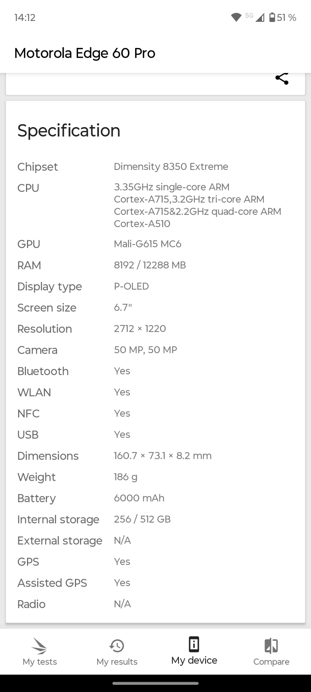Select the My device tab label

pyautogui.click(x=194, y=660)
